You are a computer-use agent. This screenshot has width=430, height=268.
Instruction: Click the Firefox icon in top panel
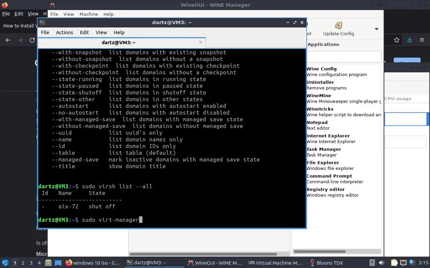pyautogui.click(x=4, y=5)
